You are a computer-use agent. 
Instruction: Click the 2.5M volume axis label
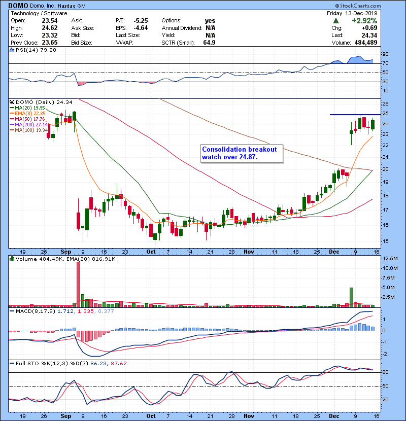pos(389,297)
